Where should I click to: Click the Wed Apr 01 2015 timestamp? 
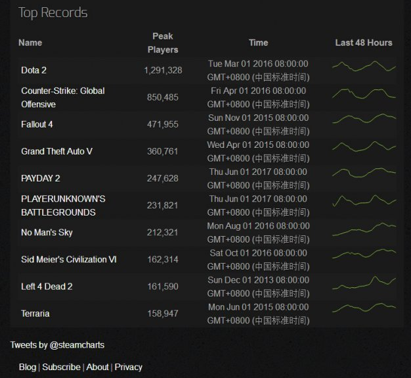tap(259, 152)
